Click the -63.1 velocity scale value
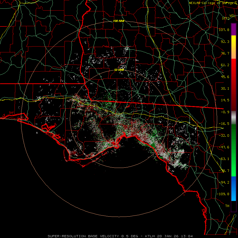This screenshot has width=238, height=238. tap(224, 159)
